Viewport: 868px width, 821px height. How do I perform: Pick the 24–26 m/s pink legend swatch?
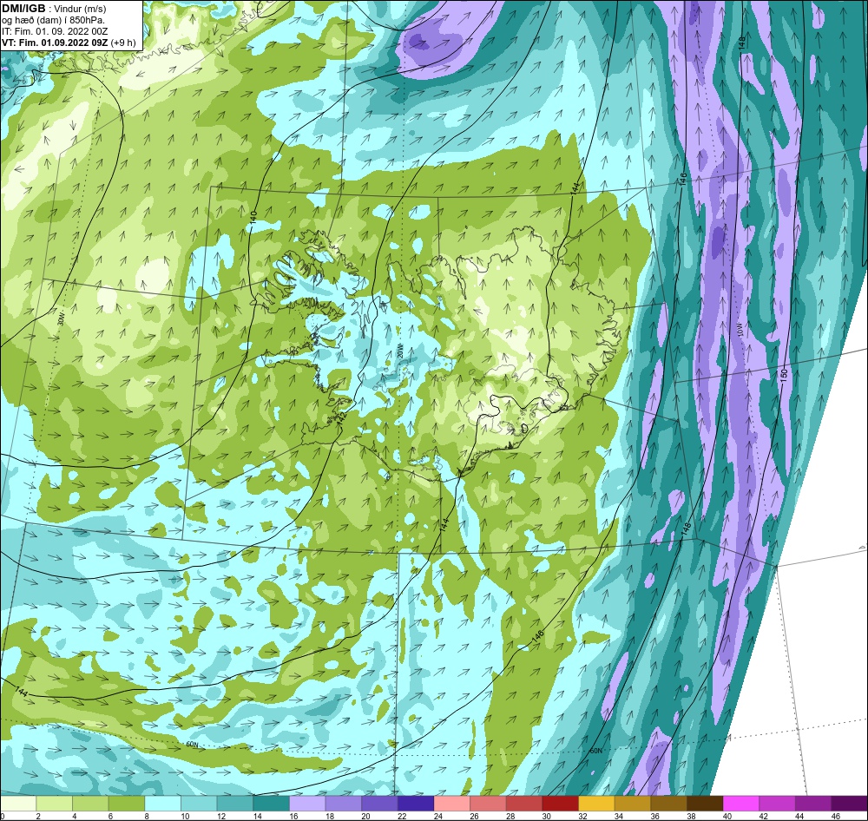(452, 804)
